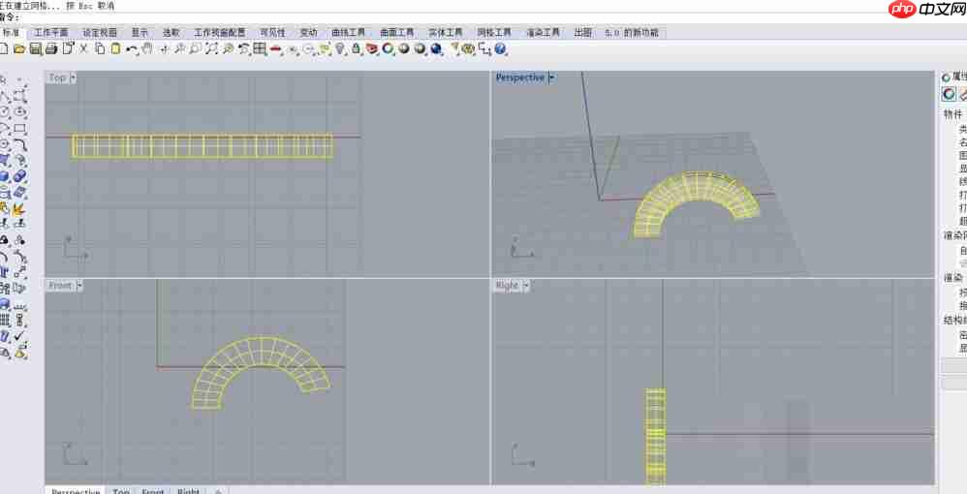Select the bottom Front viewport tab
This screenshot has width=967, height=494.
tap(153, 491)
